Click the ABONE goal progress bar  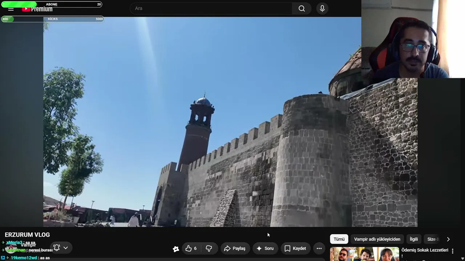(x=52, y=4)
